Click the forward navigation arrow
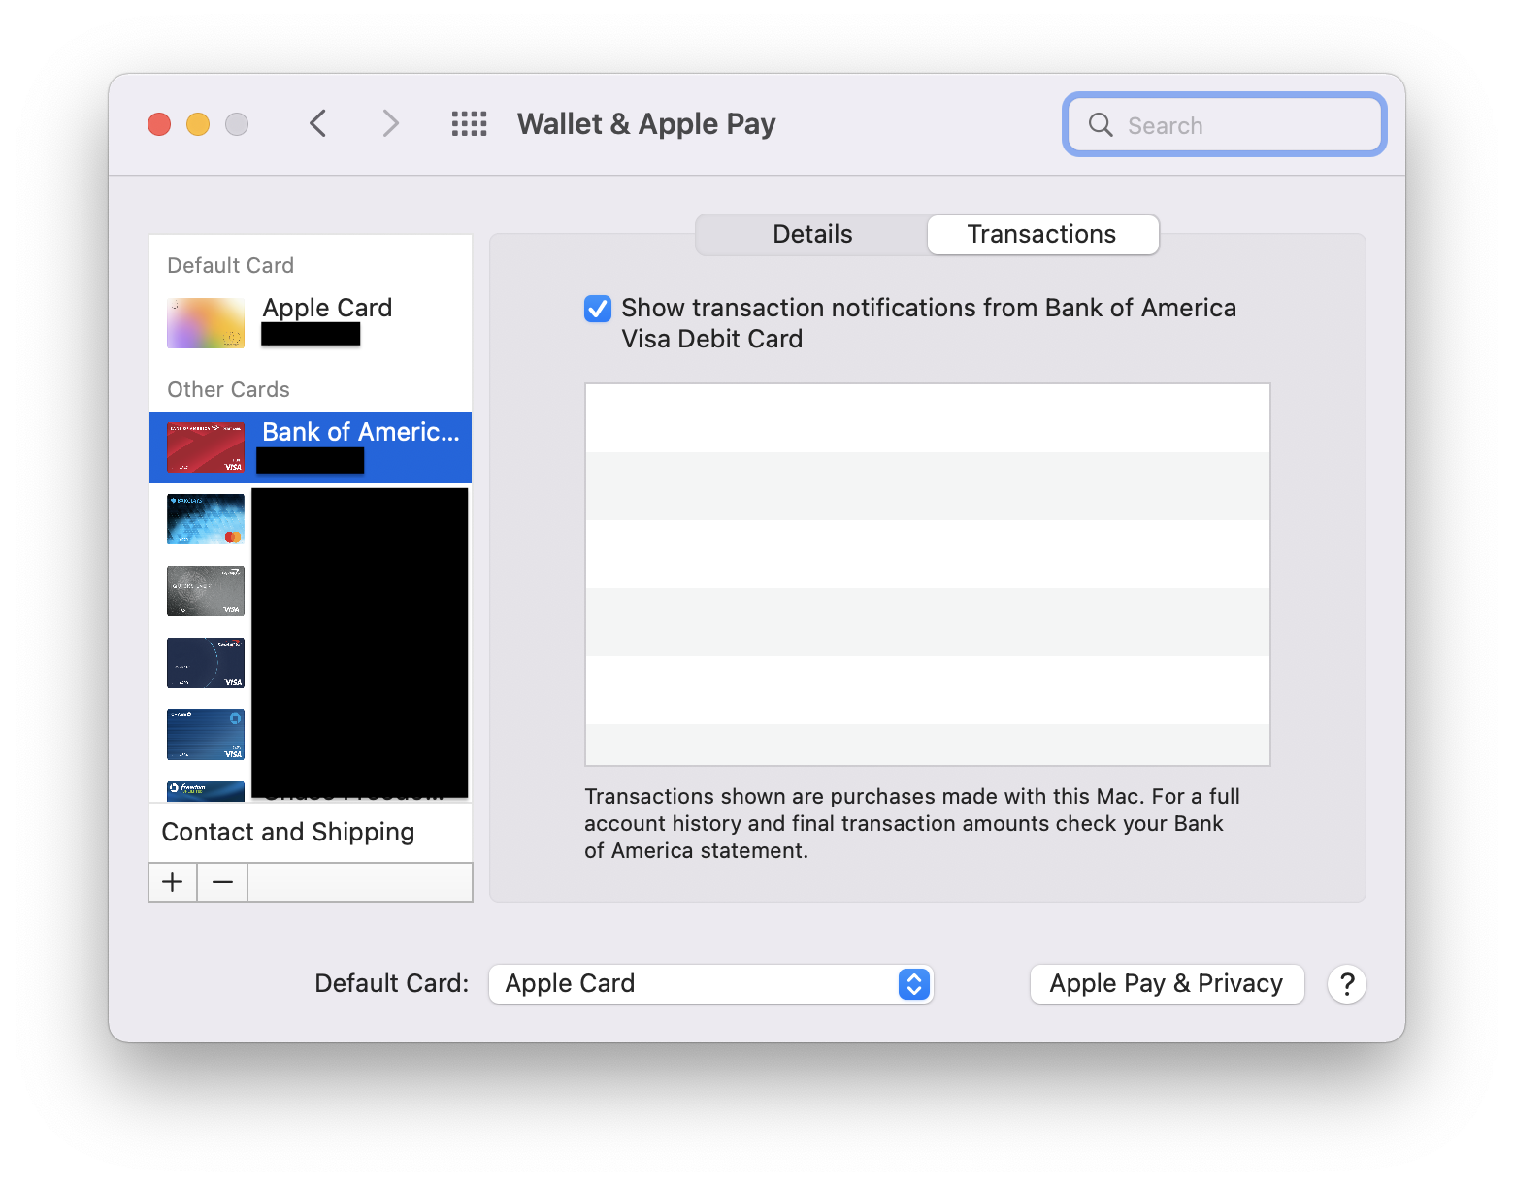Image resolution: width=1514 pixels, height=1186 pixels. point(389,123)
